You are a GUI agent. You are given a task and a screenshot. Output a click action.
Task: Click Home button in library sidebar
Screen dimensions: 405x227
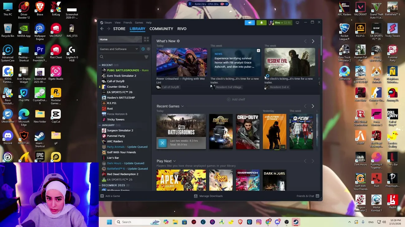pos(120,39)
